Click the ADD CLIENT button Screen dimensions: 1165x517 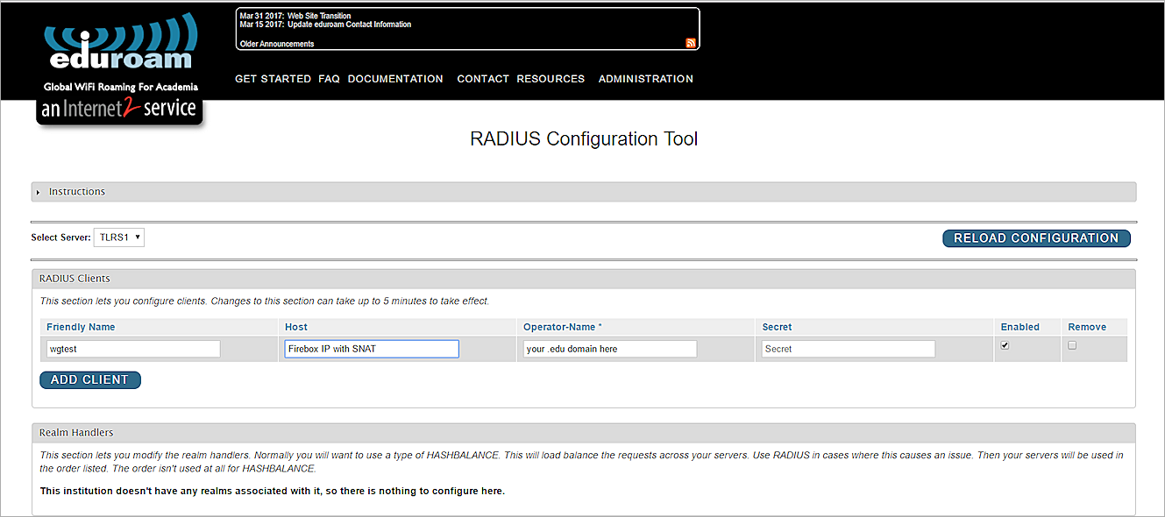(x=89, y=380)
